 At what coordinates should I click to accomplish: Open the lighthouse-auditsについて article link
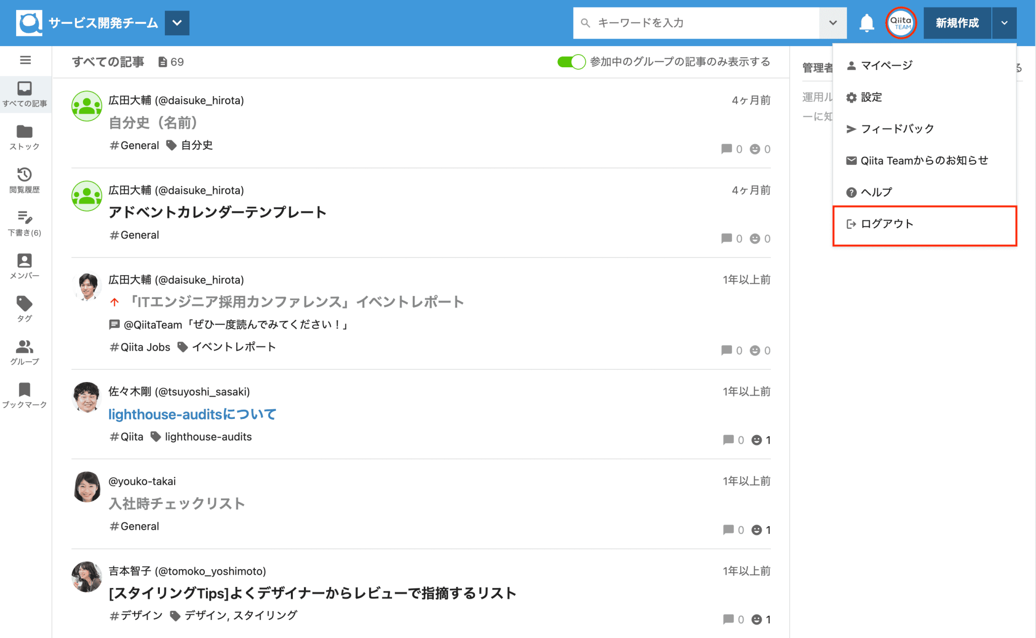pos(192,414)
